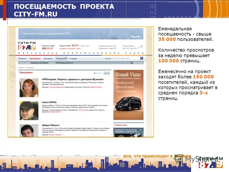Click the Новый Viano car advertisement banner
Screen dimensions: 229x172
pyautogui.click(x=128, y=95)
